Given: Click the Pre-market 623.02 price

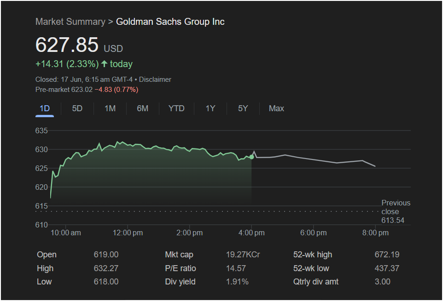Looking at the screenshot, I should click(x=64, y=90).
